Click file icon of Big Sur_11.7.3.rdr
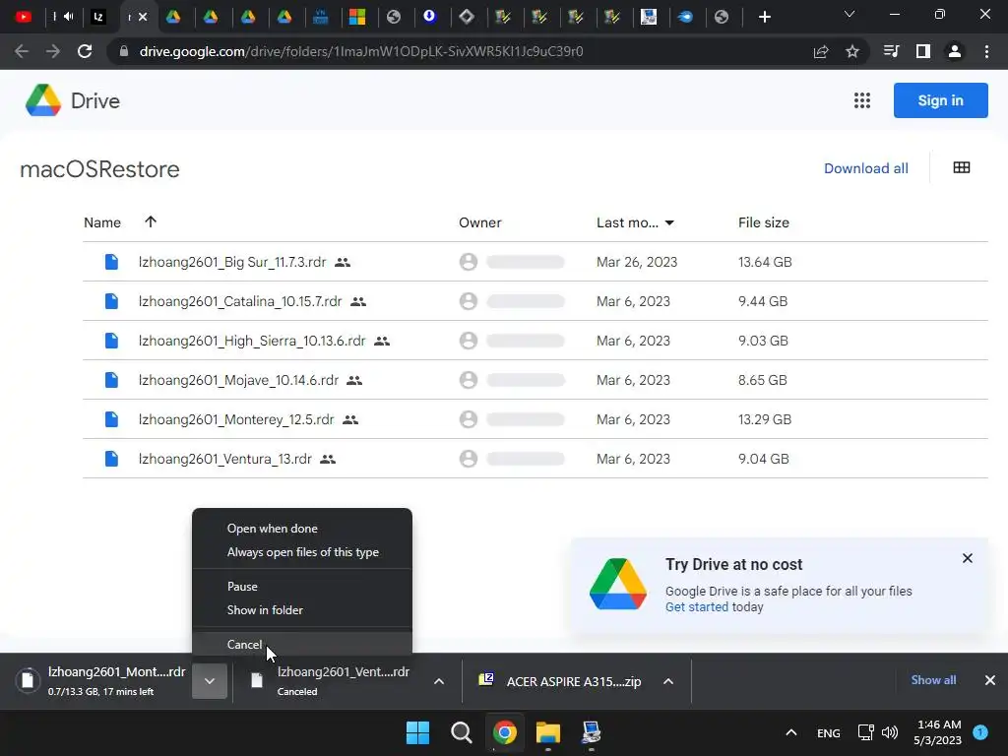 pos(111,262)
